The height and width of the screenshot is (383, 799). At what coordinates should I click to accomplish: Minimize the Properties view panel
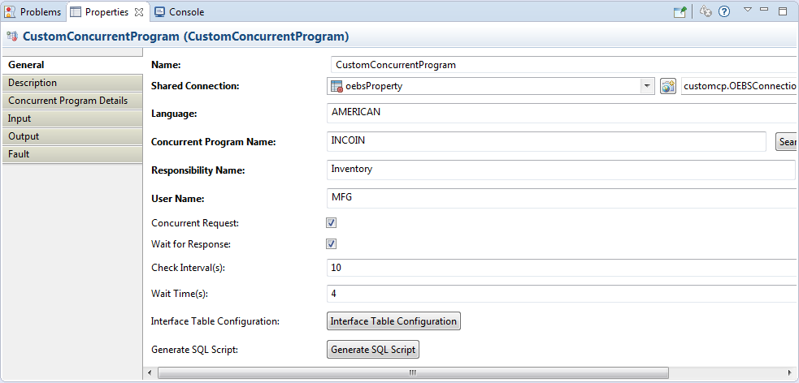pos(766,11)
